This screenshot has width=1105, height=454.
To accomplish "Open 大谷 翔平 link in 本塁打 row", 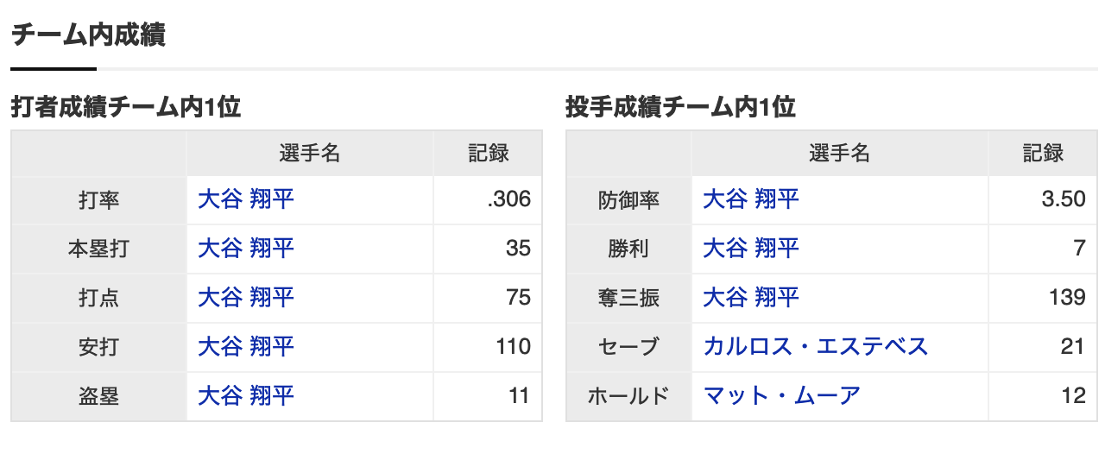I will tap(246, 249).
